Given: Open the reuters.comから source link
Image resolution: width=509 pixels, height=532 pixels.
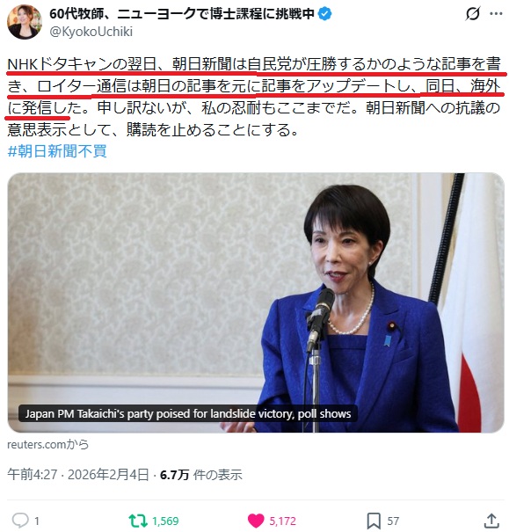Looking at the screenshot, I should coord(47,444).
